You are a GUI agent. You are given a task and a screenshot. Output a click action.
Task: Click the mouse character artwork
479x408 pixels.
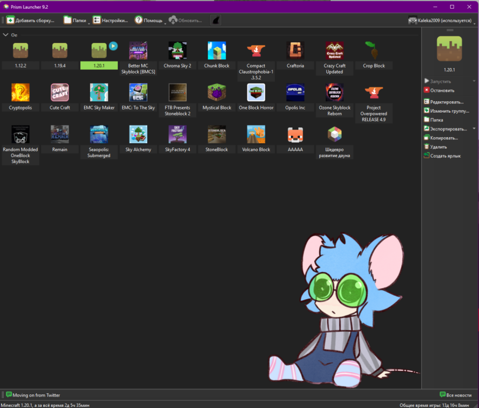[x=344, y=310]
